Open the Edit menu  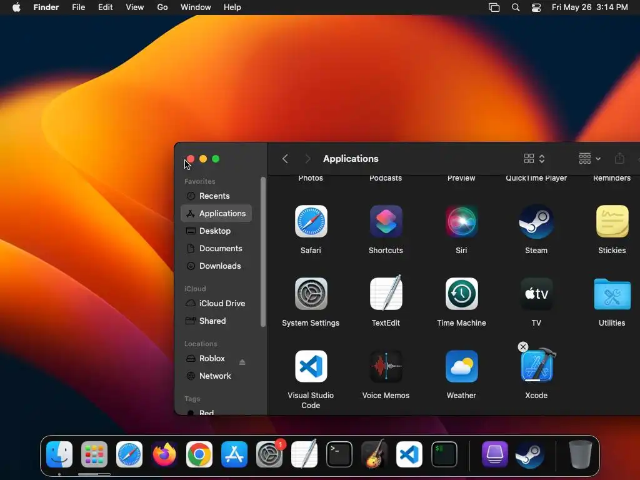pyautogui.click(x=105, y=7)
